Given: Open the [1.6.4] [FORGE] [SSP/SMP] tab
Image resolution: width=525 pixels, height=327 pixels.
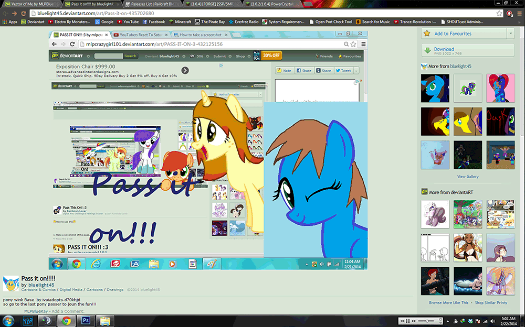Looking at the screenshot, I should pyautogui.click(x=212, y=4).
